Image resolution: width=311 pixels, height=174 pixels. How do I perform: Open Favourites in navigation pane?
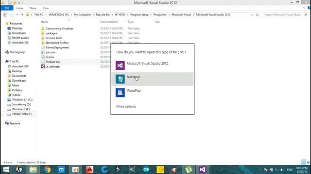tap(16, 24)
